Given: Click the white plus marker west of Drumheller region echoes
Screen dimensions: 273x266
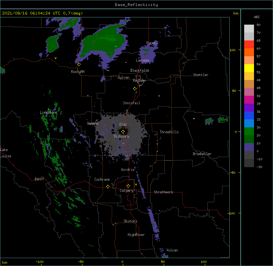Looking at the screenshot, I should pyautogui.click(x=194, y=118).
